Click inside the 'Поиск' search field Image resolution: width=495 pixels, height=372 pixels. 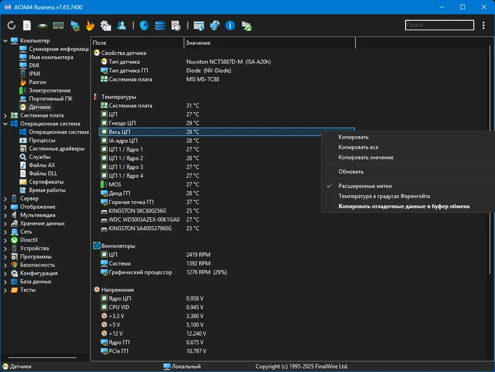click(438, 25)
